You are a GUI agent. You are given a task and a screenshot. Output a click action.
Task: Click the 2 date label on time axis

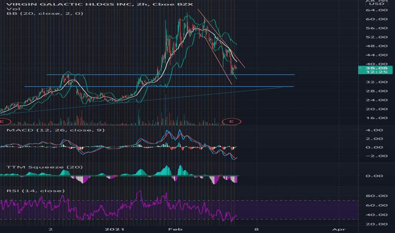(50, 229)
